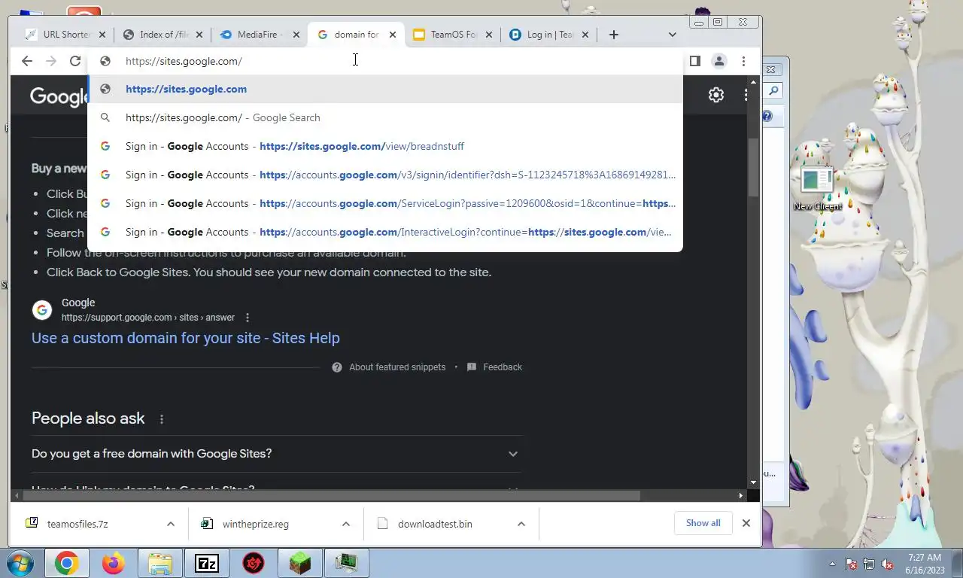
Task: Open Google search settings gear
Action: click(716, 95)
